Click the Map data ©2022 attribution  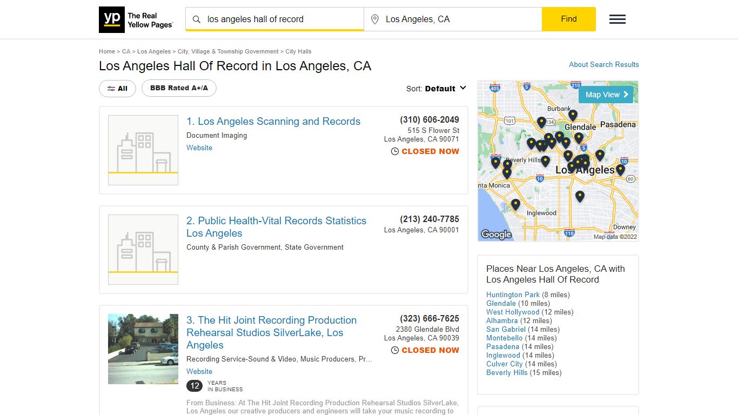(615, 237)
